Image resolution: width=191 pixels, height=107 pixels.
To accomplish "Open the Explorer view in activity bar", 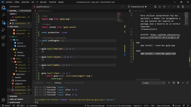I will (x=3, y=8).
